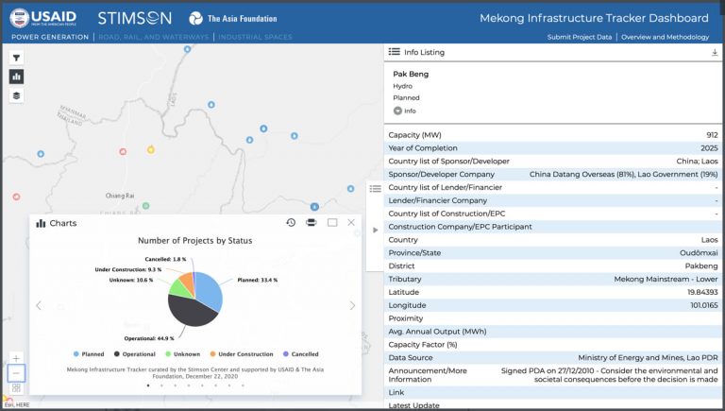The image size is (725, 411).
Task: Maximize the Charts panel
Action: point(332,223)
